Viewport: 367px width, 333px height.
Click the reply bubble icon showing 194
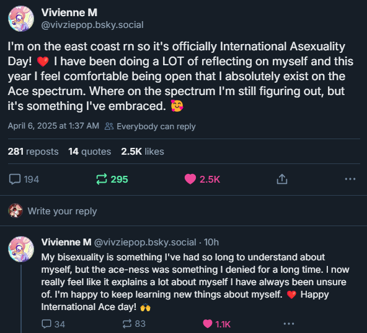(x=24, y=180)
